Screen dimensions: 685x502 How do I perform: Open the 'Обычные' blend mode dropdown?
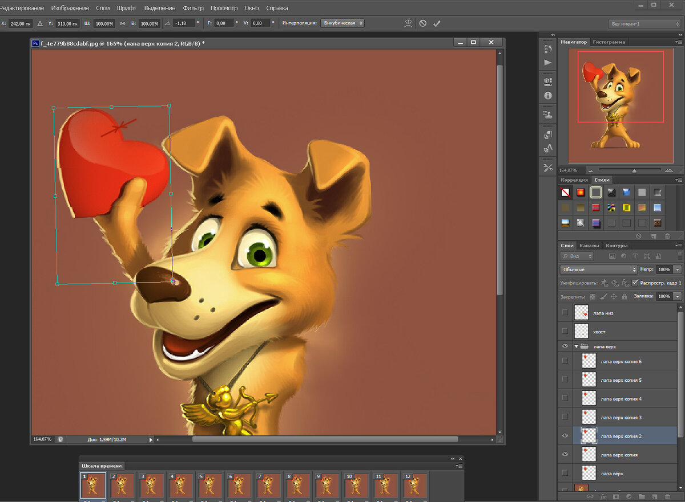coord(598,270)
